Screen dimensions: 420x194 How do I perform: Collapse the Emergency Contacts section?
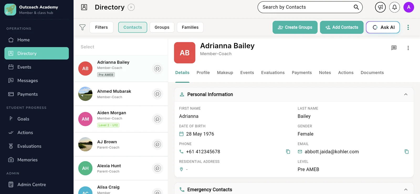coord(406,190)
